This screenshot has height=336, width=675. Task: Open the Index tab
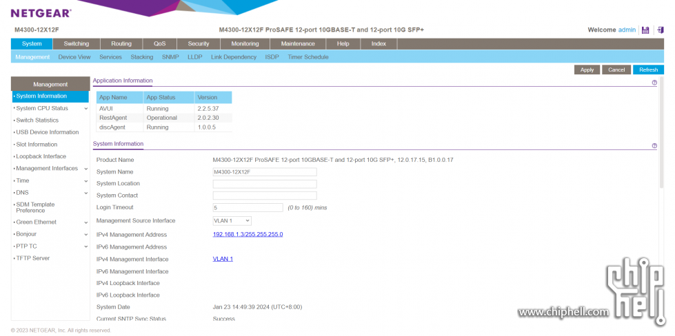(379, 44)
